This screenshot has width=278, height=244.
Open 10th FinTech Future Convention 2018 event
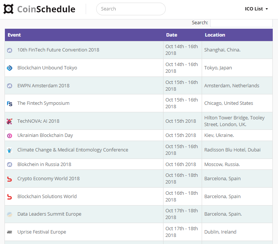click(58, 50)
